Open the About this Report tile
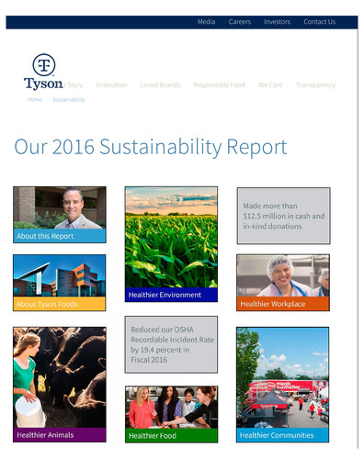Screen dimensions: 364x470 tap(60, 215)
